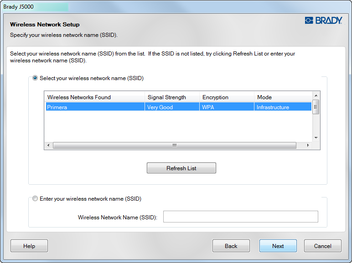Select the Primera network in the list
The image size is (352, 263).
click(94, 107)
